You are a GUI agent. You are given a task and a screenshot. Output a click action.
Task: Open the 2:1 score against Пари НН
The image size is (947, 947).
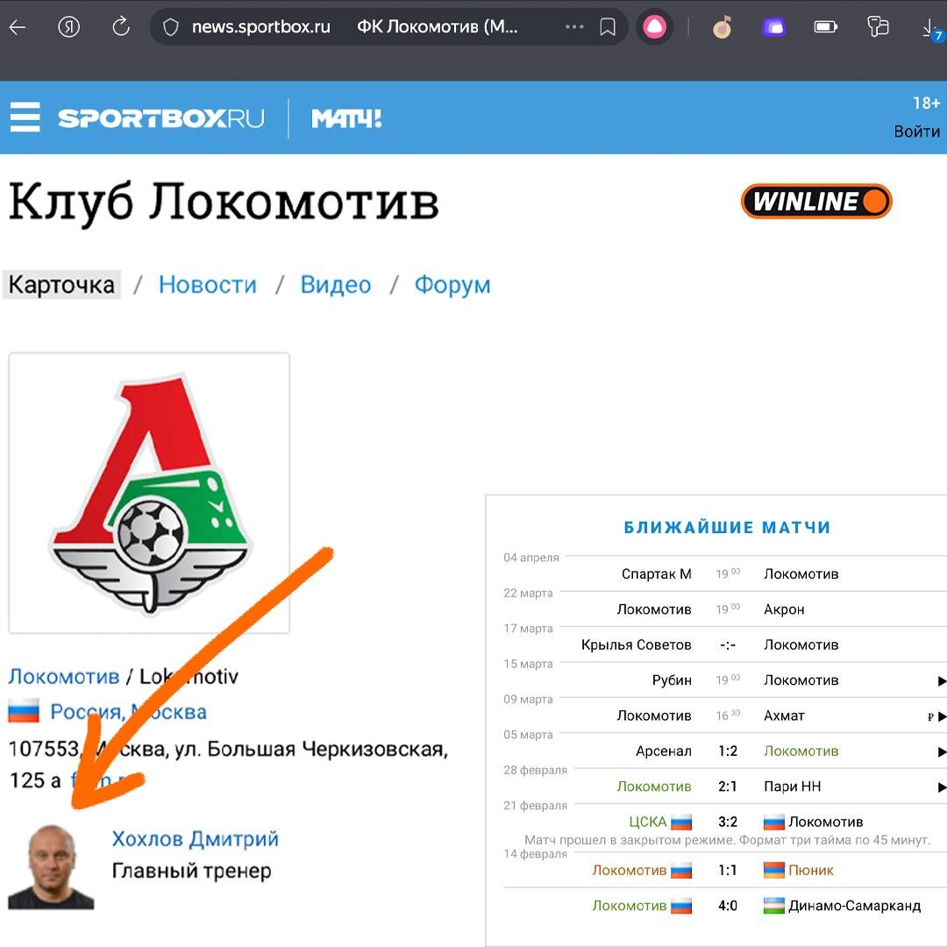pyautogui.click(x=728, y=787)
